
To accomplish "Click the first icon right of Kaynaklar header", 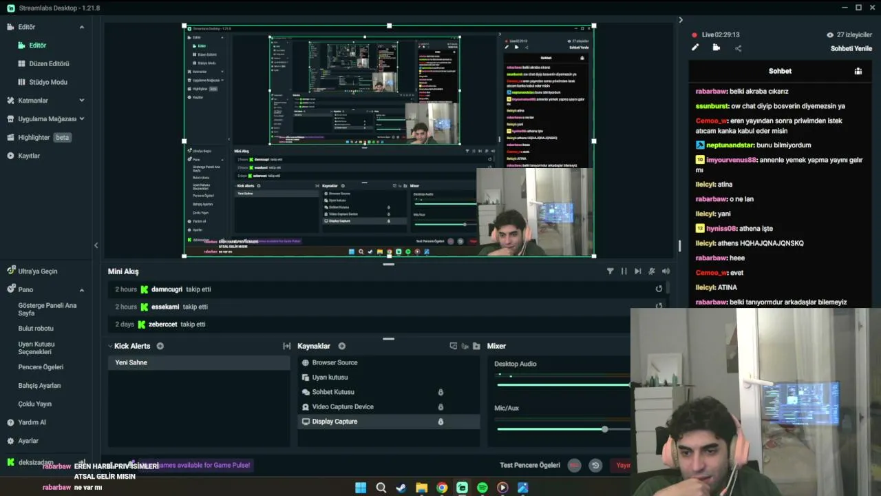I will click(453, 346).
